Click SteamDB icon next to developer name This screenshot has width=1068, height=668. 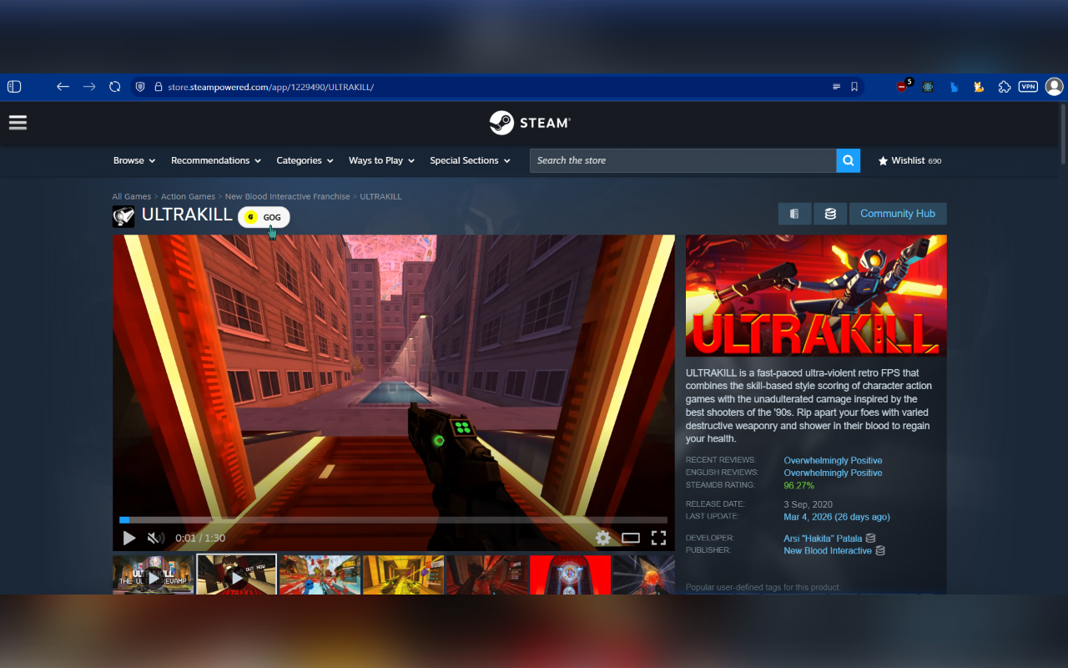tap(871, 539)
